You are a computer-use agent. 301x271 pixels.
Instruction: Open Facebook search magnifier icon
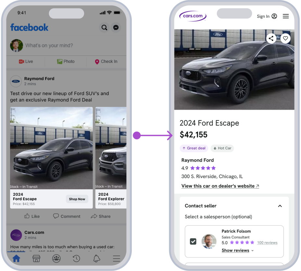click(104, 28)
